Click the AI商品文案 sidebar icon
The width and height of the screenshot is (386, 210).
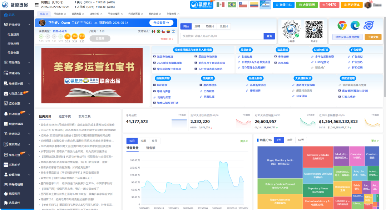click(6, 93)
